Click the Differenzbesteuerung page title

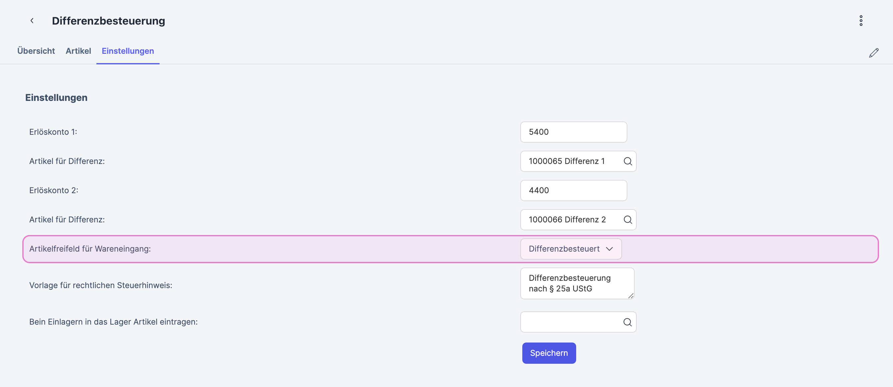point(108,21)
